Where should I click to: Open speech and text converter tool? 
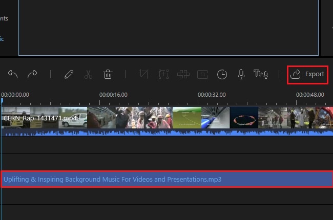point(261,74)
